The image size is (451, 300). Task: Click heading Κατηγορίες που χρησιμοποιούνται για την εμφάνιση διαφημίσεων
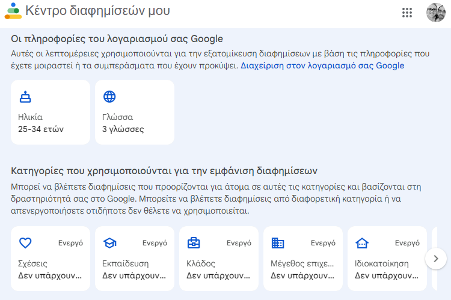[x=164, y=171]
